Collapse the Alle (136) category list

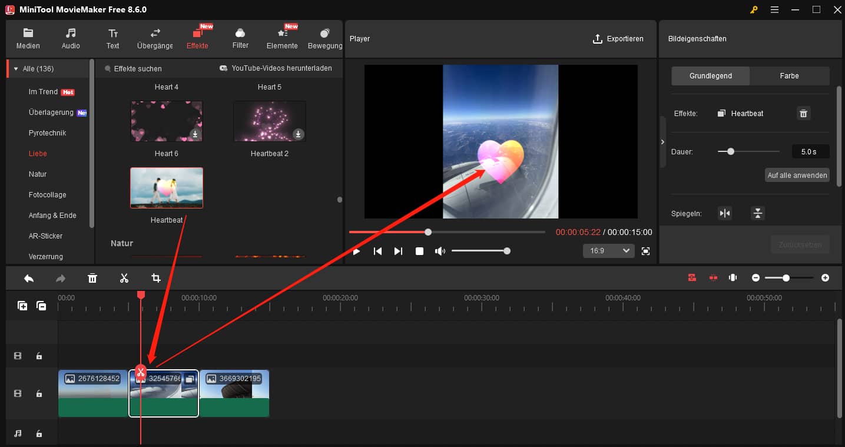tap(15, 68)
